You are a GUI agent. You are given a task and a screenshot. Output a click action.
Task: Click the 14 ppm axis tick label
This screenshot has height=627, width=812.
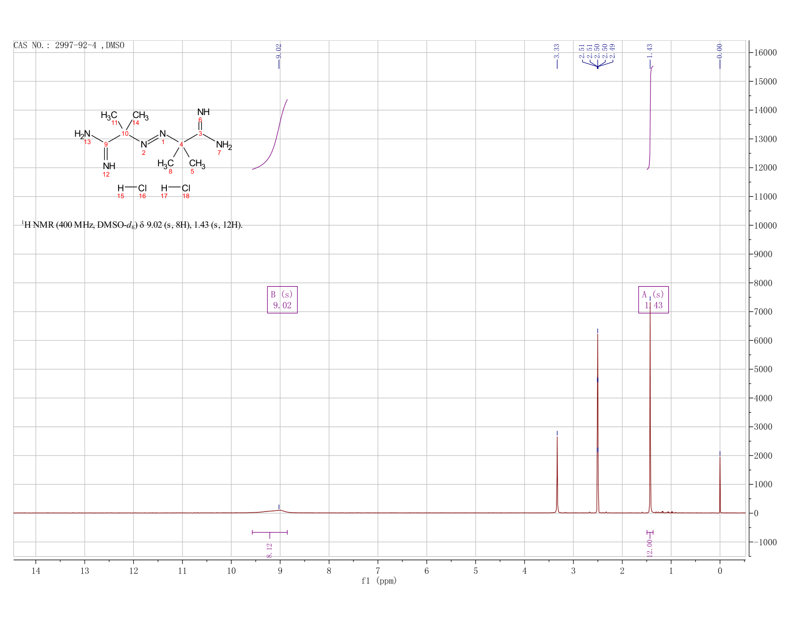[x=36, y=570]
